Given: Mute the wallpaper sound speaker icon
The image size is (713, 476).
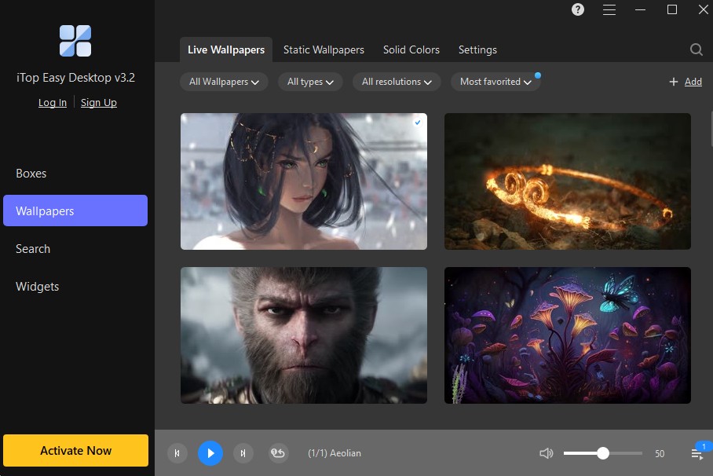Looking at the screenshot, I should [547, 453].
